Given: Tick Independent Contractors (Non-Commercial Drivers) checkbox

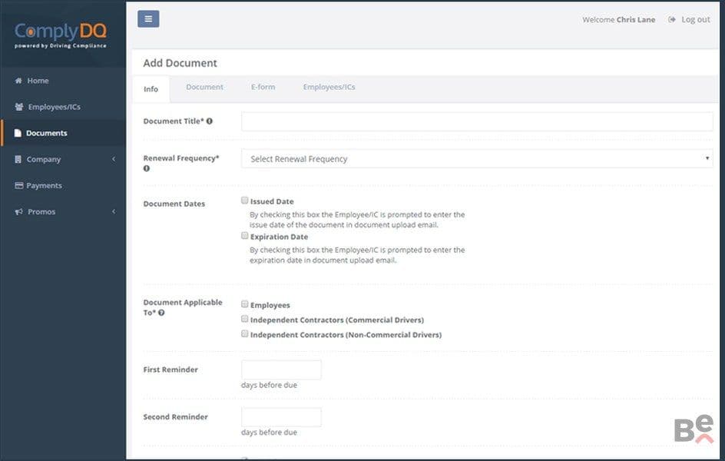Looking at the screenshot, I should click(x=244, y=334).
